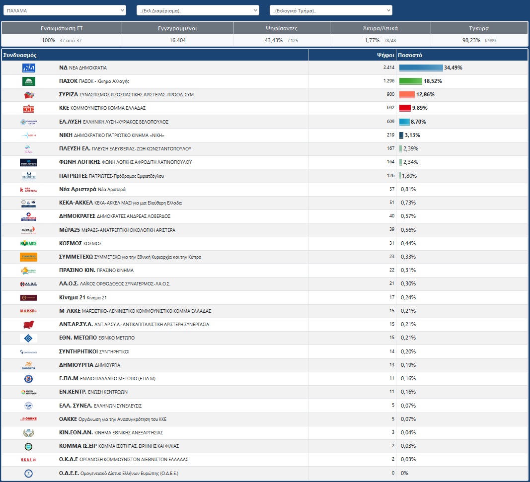This screenshot has height=482, width=530.
Task: Click the ΝΔ 34,49% blue percentage bar
Action: click(421, 68)
